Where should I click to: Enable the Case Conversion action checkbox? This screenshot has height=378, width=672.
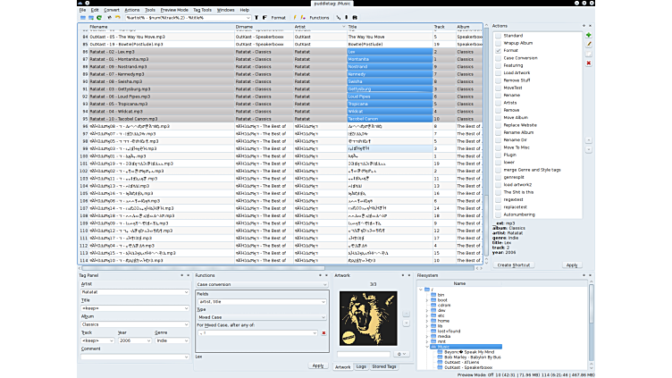pyautogui.click(x=499, y=58)
